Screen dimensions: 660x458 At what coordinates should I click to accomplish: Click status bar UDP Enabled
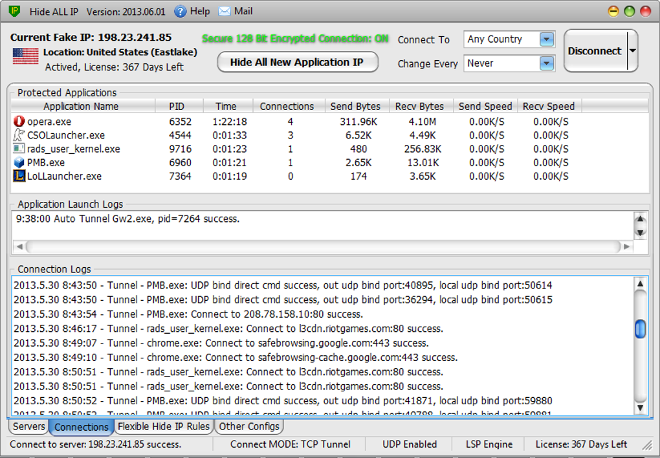click(410, 444)
